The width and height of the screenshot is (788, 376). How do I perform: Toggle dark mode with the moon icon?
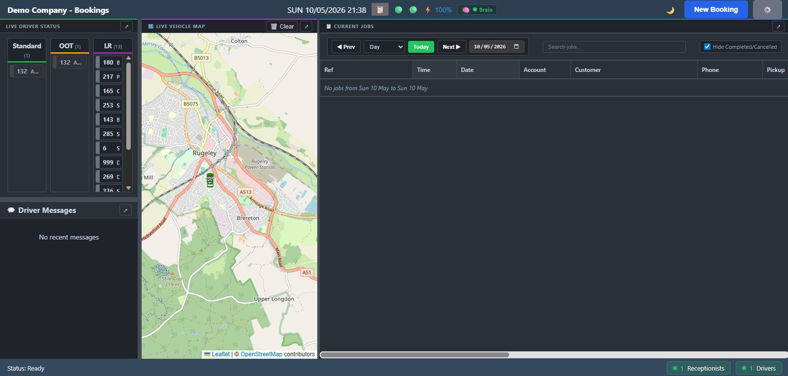coord(670,10)
